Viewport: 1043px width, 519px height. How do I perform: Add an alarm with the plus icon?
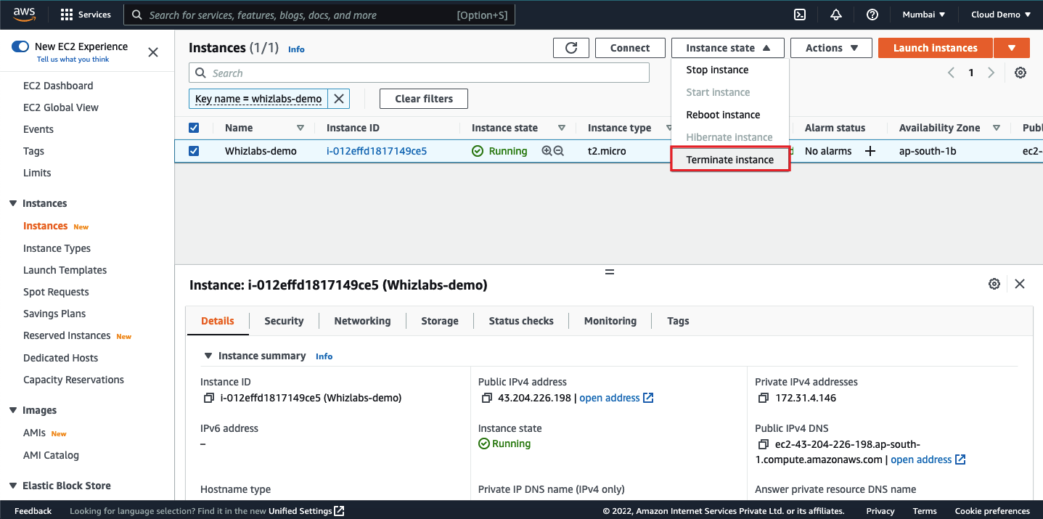click(x=870, y=151)
